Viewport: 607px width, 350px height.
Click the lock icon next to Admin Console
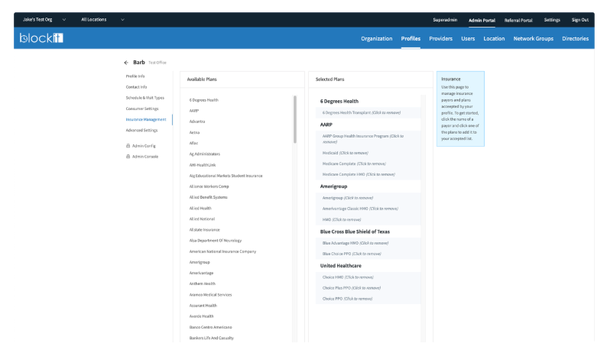[128, 157]
